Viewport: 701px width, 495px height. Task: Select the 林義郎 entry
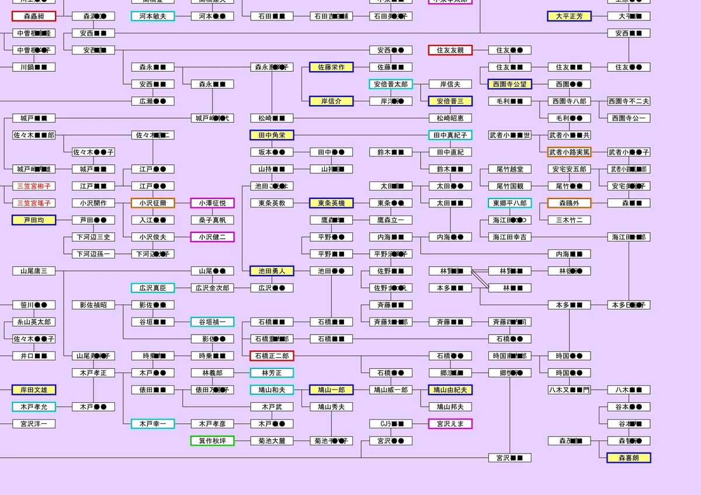(212, 372)
